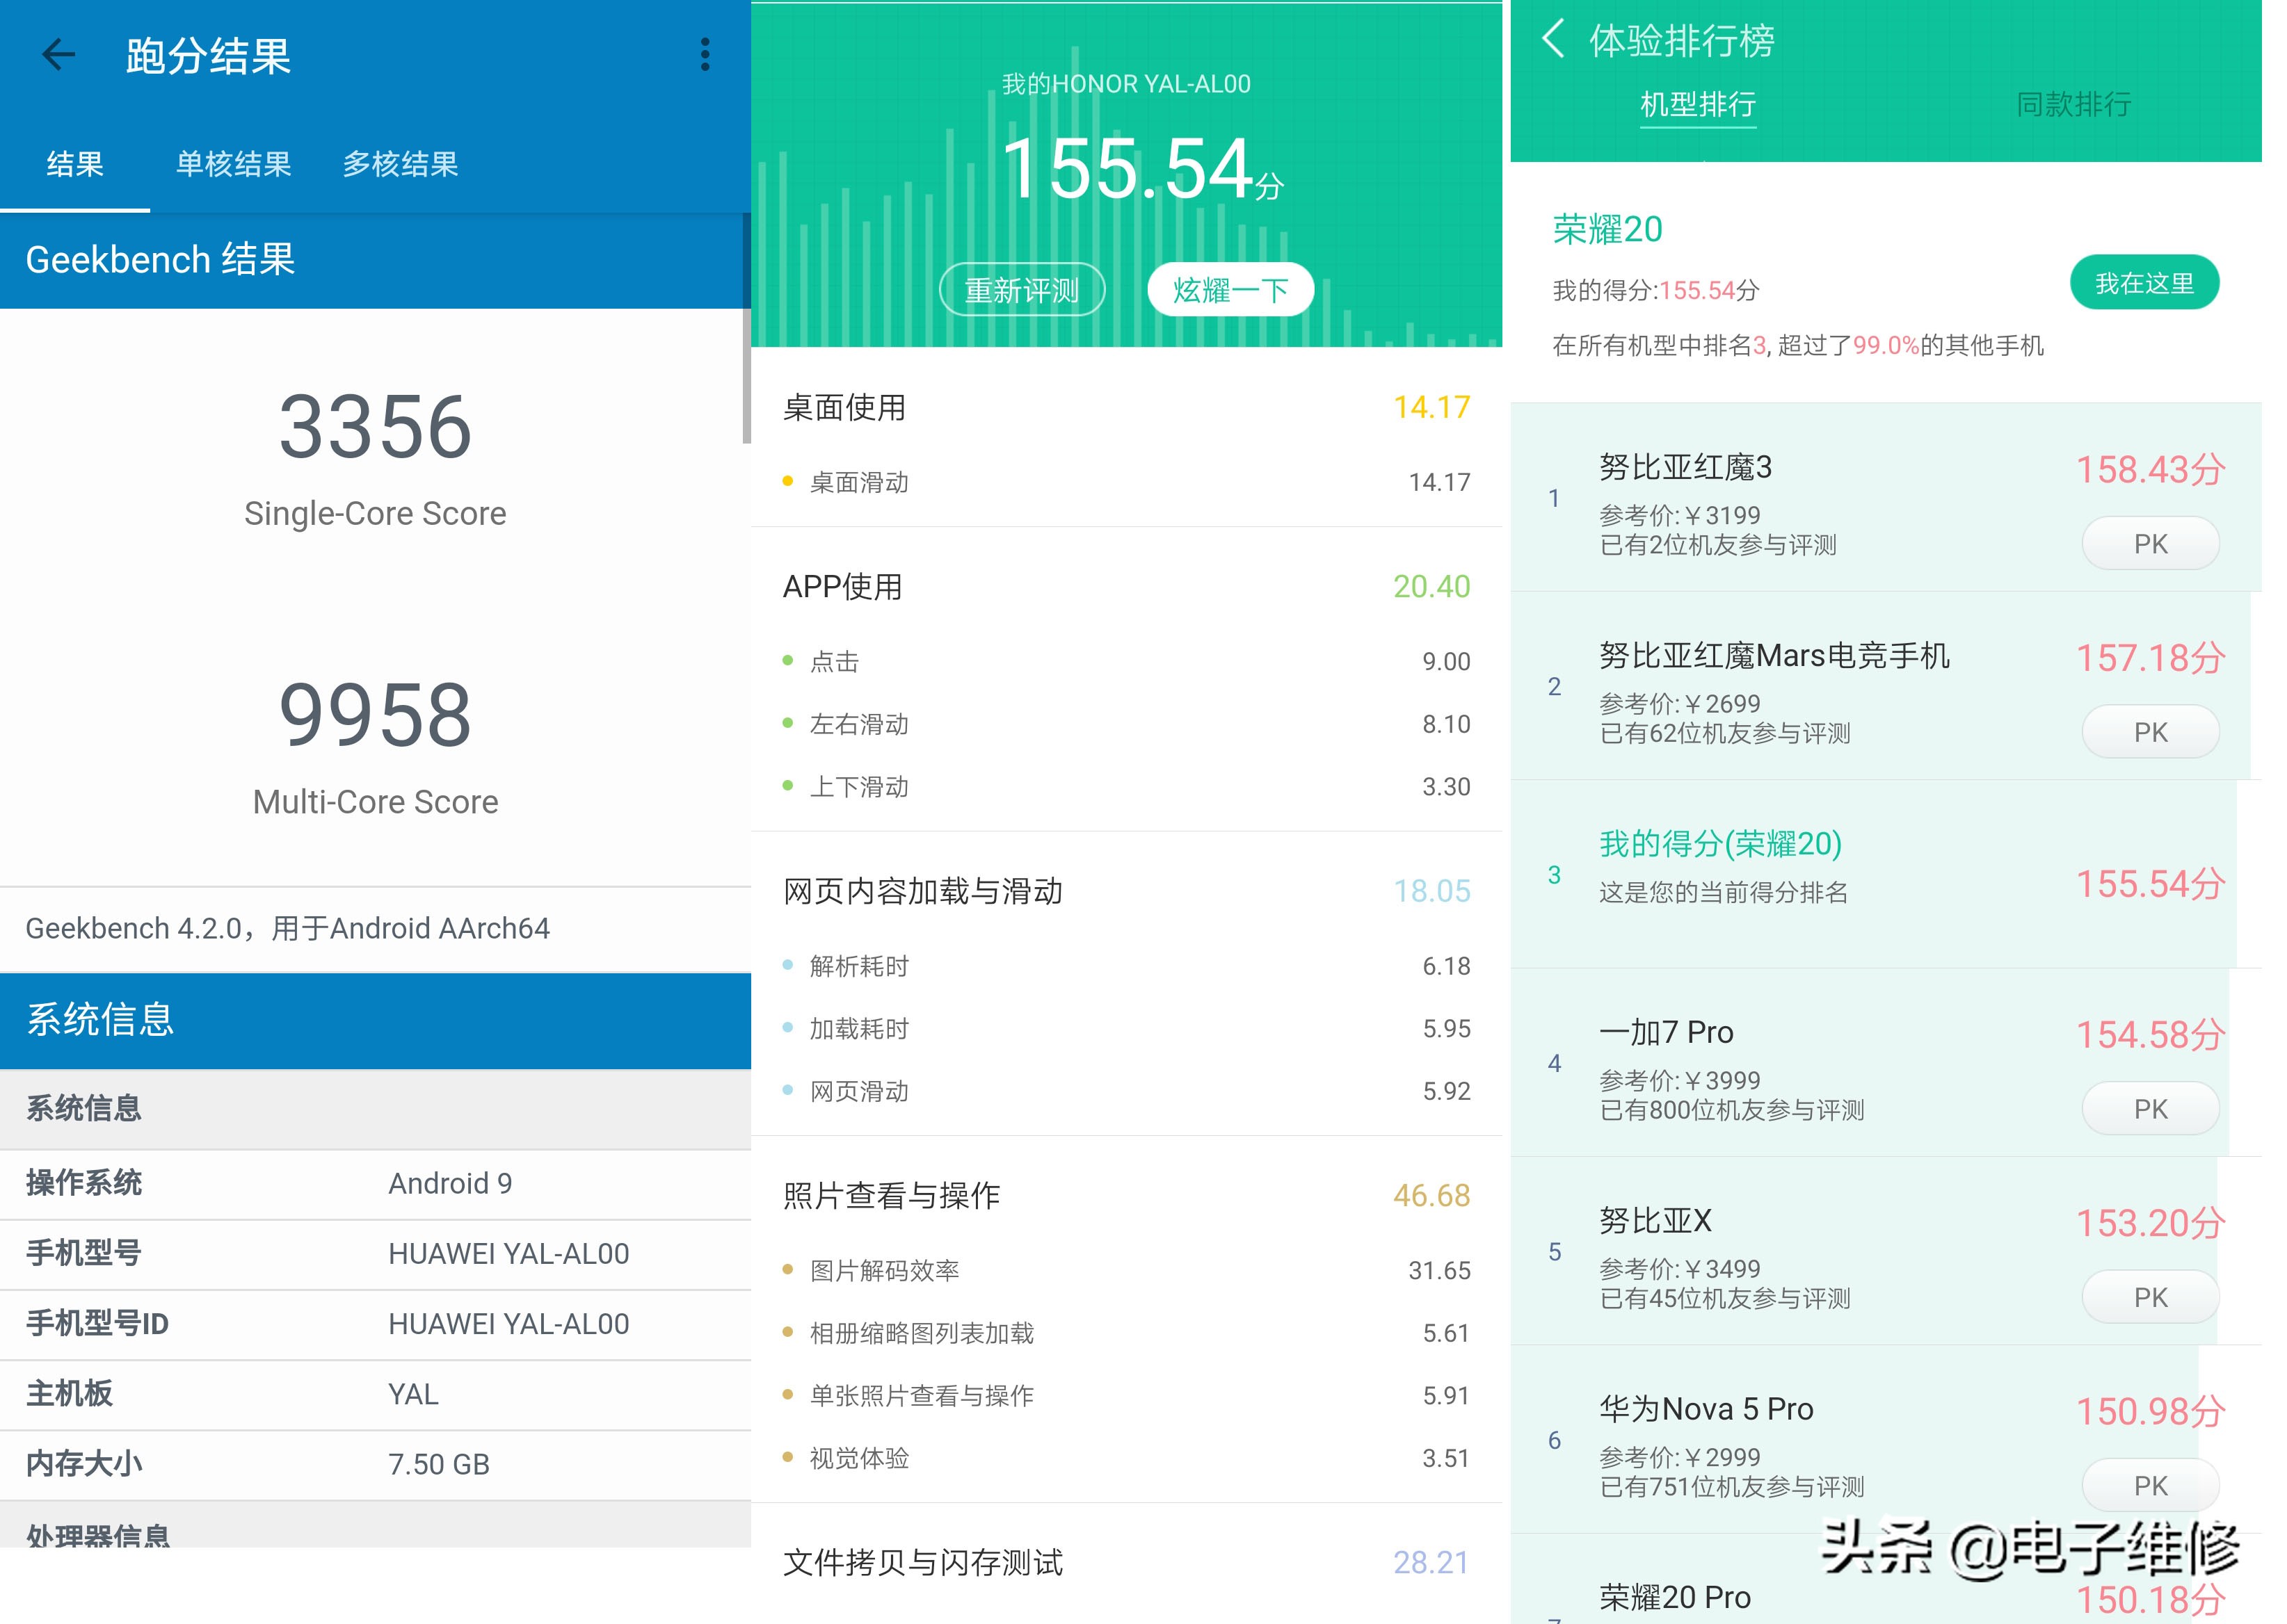The height and width of the screenshot is (1624, 2287).
Task: Tap the 系统信息 blue section header
Action: click(375, 1021)
